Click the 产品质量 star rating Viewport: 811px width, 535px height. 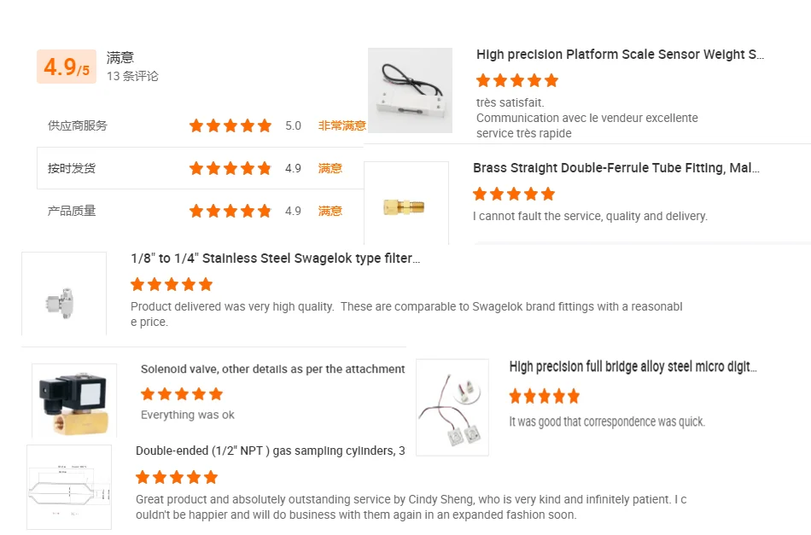tap(230, 211)
